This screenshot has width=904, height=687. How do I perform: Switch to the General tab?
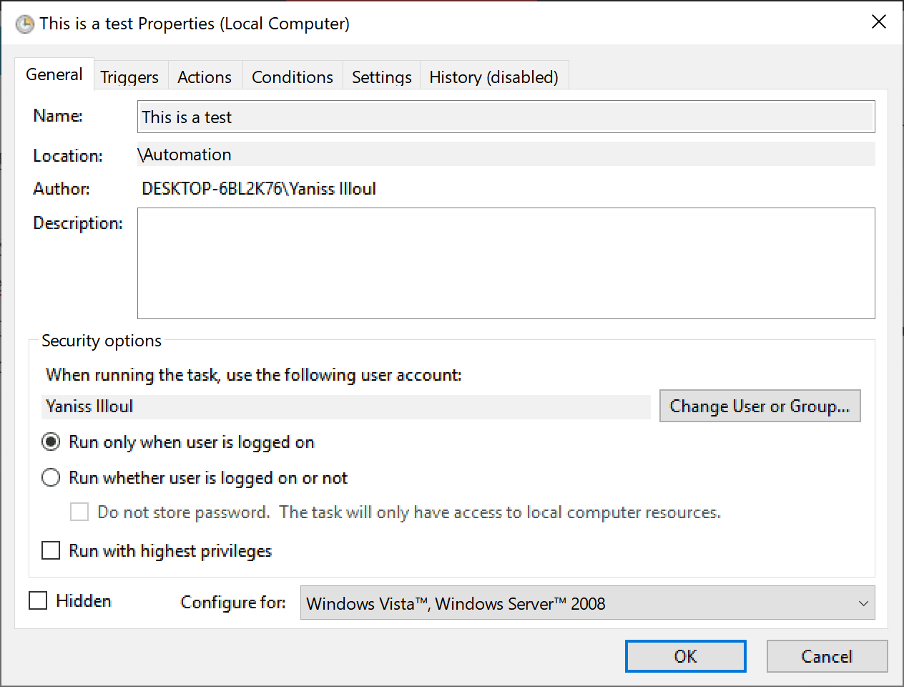(x=54, y=74)
